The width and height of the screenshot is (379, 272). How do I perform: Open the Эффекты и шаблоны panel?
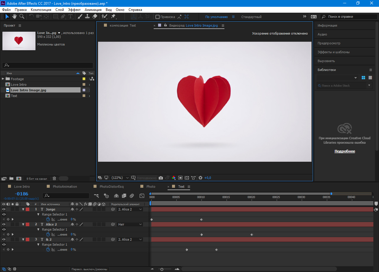[x=334, y=52]
